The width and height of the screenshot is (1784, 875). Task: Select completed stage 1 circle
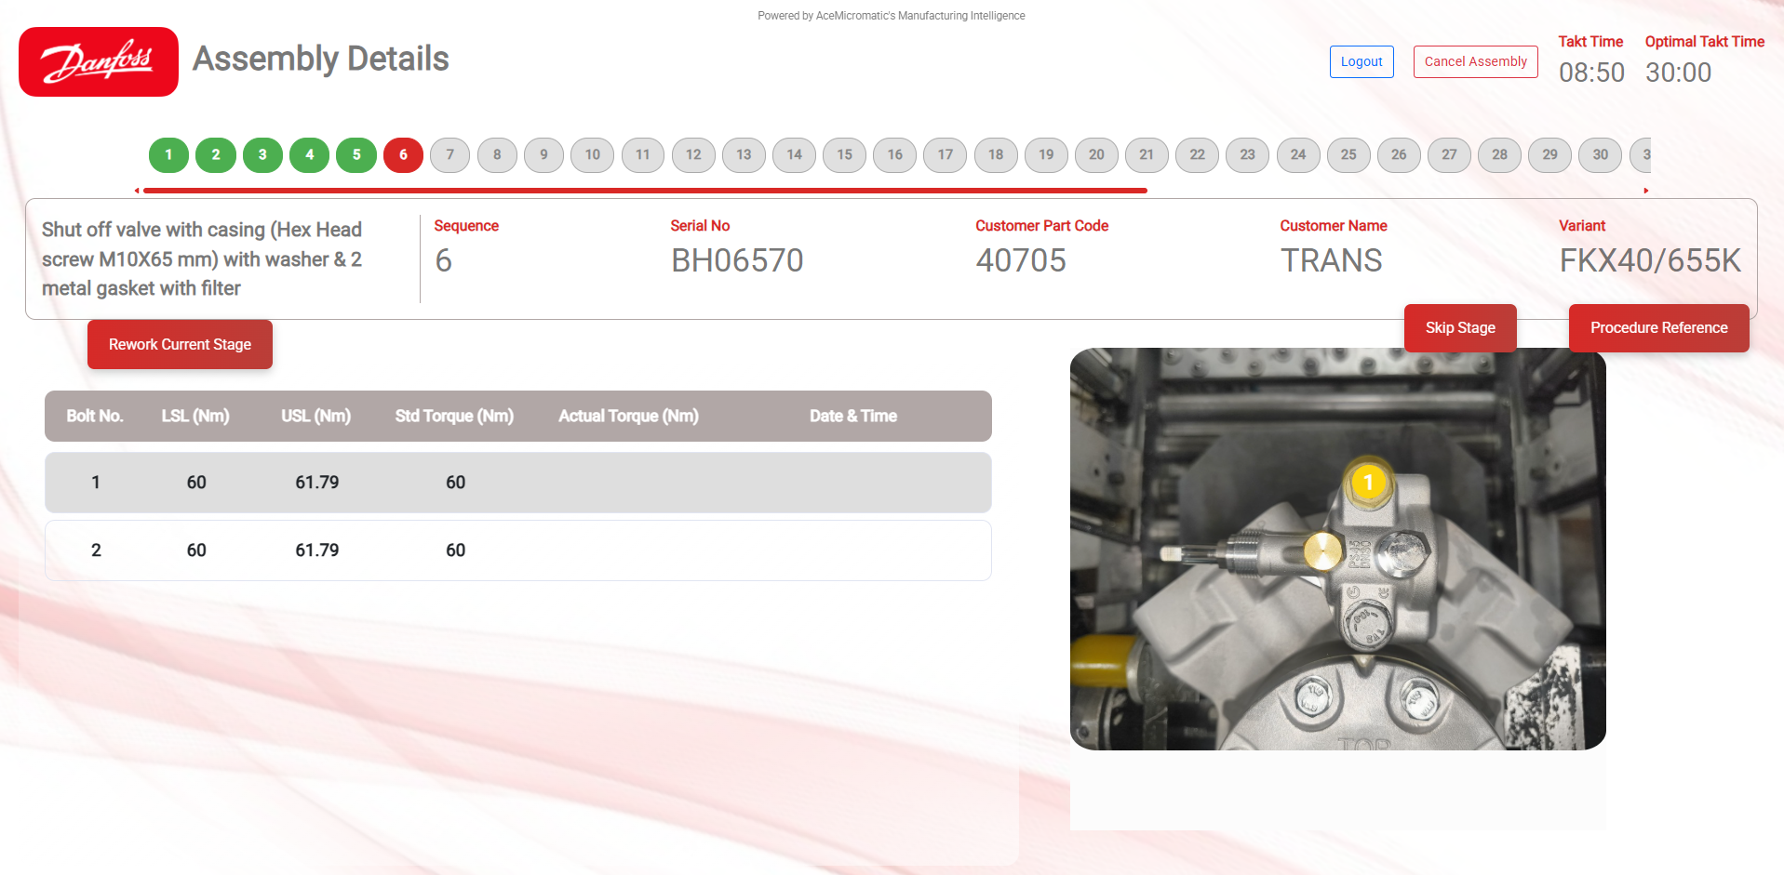[168, 155]
